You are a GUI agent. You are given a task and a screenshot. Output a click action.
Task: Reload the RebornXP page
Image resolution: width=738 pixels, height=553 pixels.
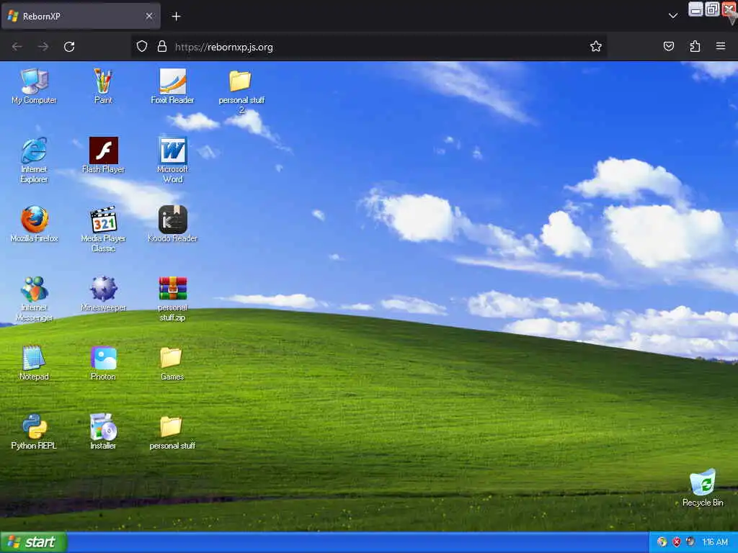[69, 47]
